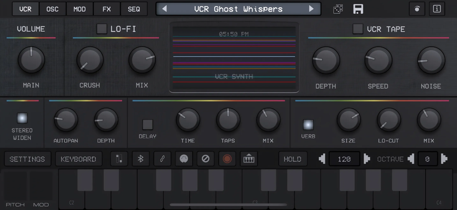The height and width of the screenshot is (210, 457).
Task: Play the C2 piano key
Action: point(72,201)
